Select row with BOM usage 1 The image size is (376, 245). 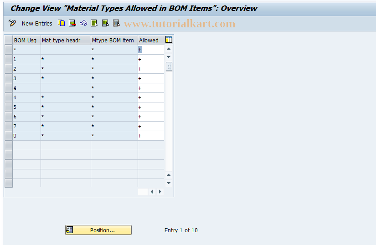pyautogui.click(x=9, y=59)
